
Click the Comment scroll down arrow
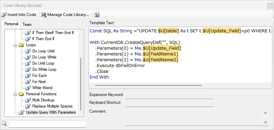[265, 123]
